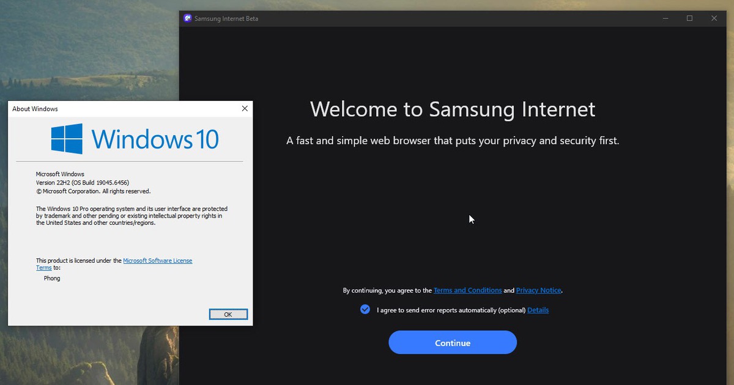734x385 pixels.
Task: Click OK in About Windows dialog
Action: tap(228, 314)
